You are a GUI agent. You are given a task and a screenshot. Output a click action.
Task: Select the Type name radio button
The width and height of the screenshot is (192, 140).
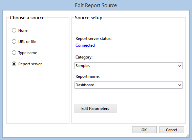[x=14, y=53]
